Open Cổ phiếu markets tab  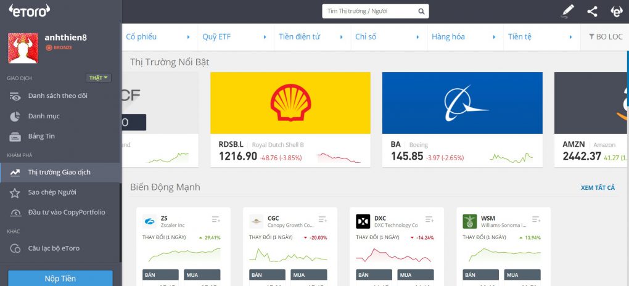(141, 37)
